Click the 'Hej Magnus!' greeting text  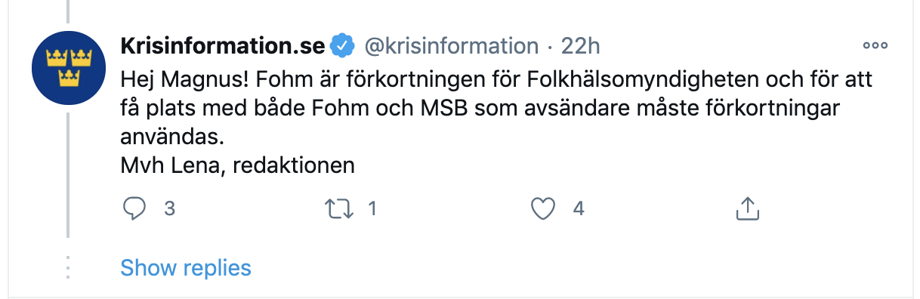tap(168, 79)
